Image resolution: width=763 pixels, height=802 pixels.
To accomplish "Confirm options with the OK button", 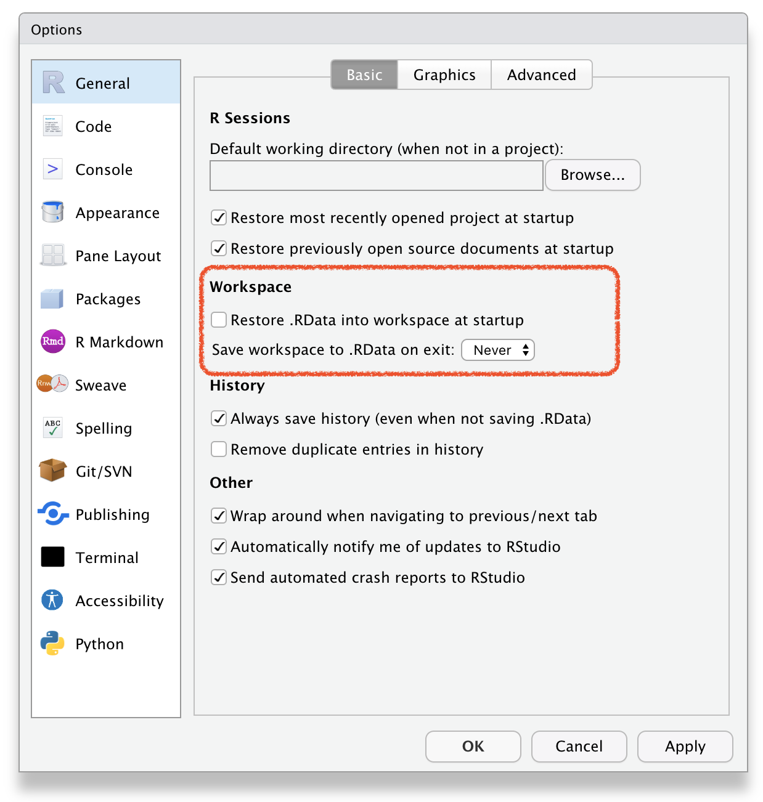I will click(x=473, y=747).
